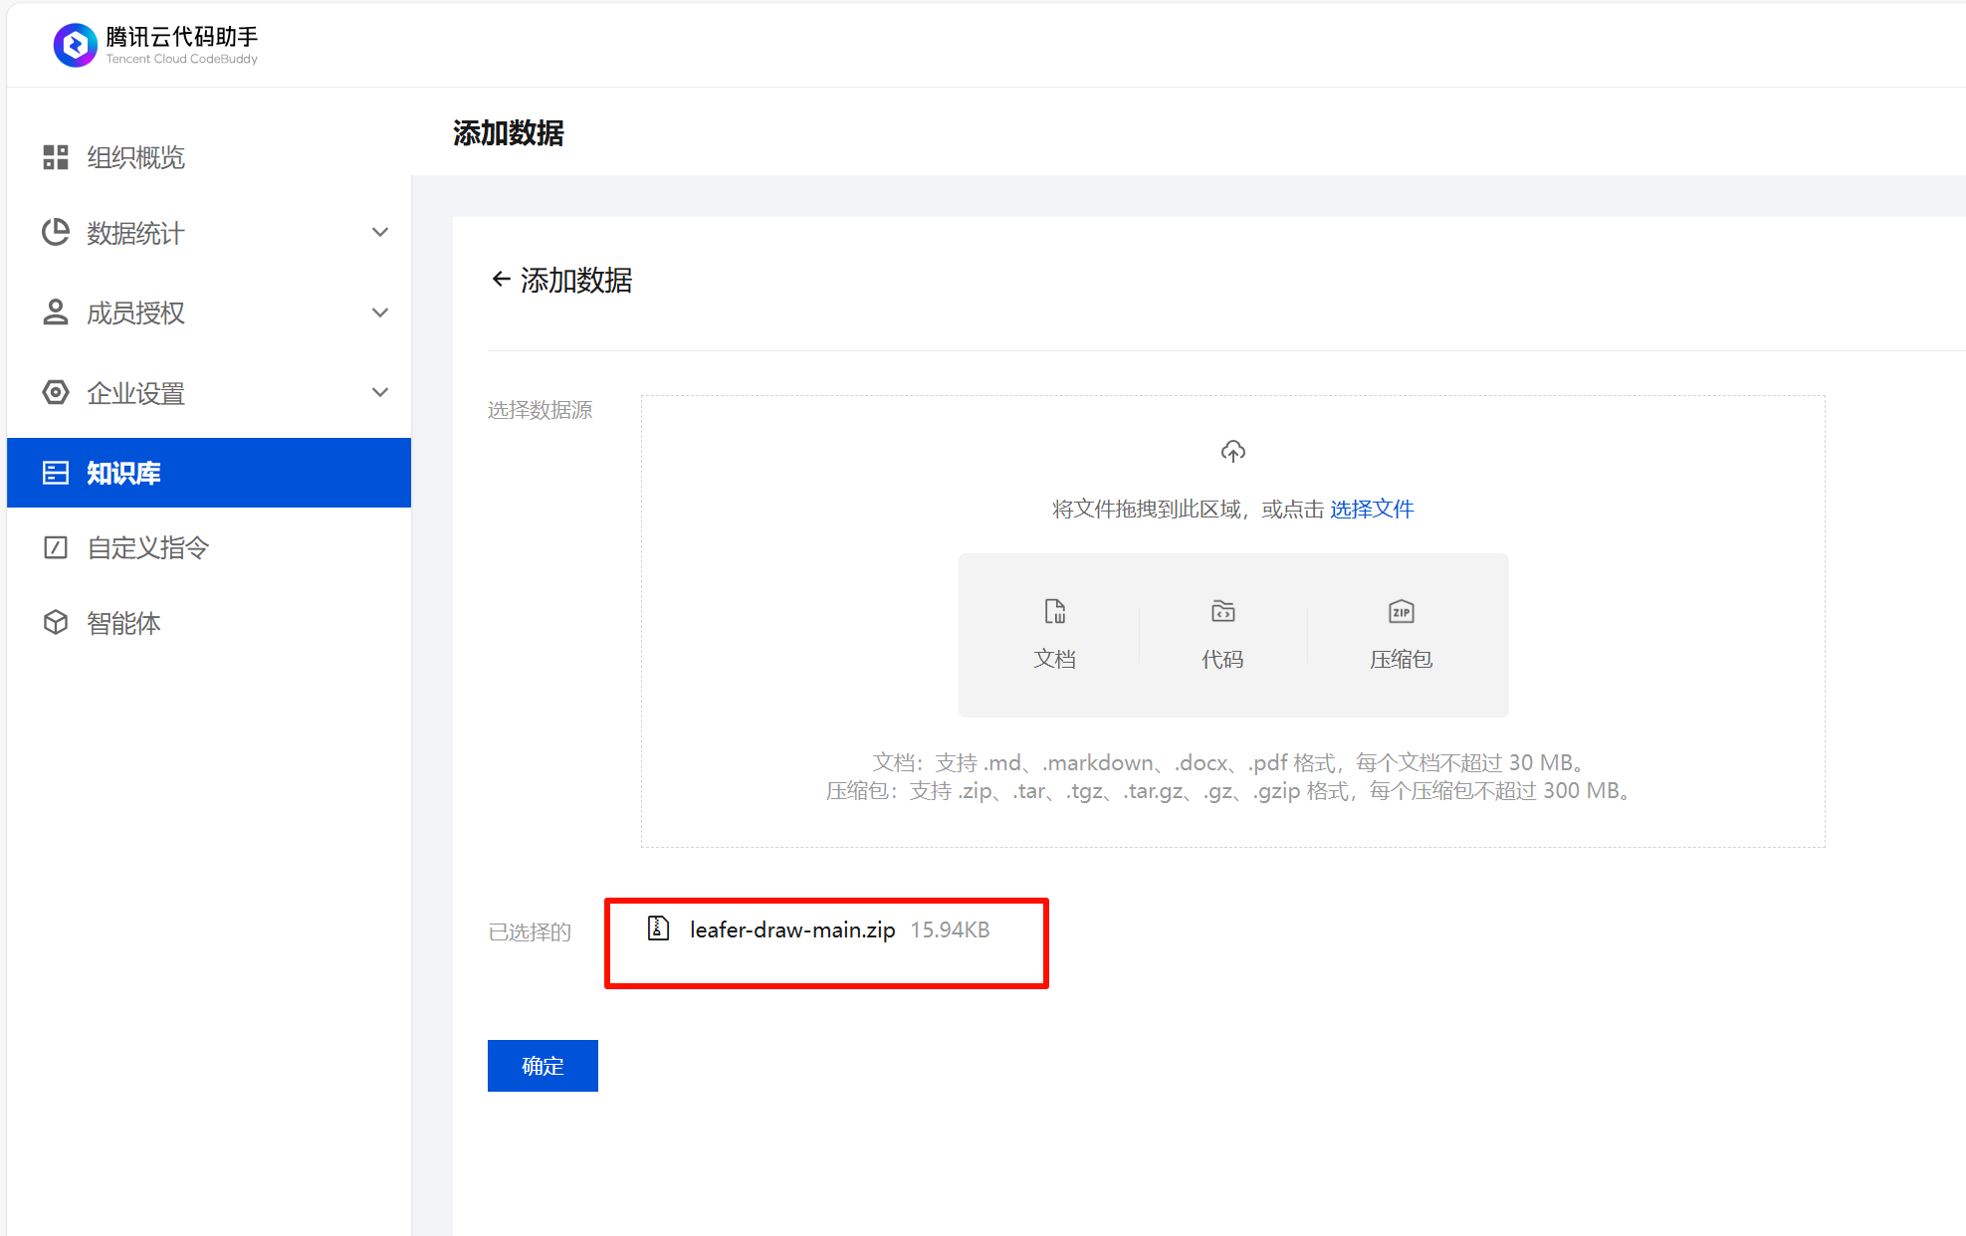
Task: Click the 选择文件 link
Action: [1371, 510]
